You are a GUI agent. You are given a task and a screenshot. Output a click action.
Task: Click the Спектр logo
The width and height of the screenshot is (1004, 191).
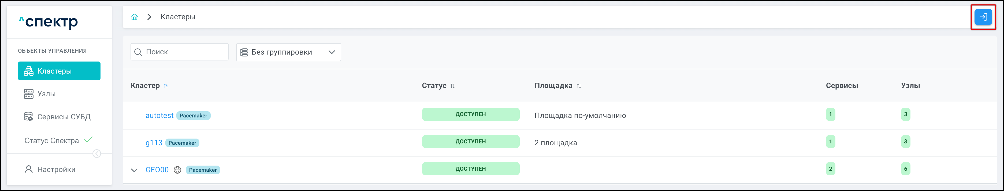(48, 22)
